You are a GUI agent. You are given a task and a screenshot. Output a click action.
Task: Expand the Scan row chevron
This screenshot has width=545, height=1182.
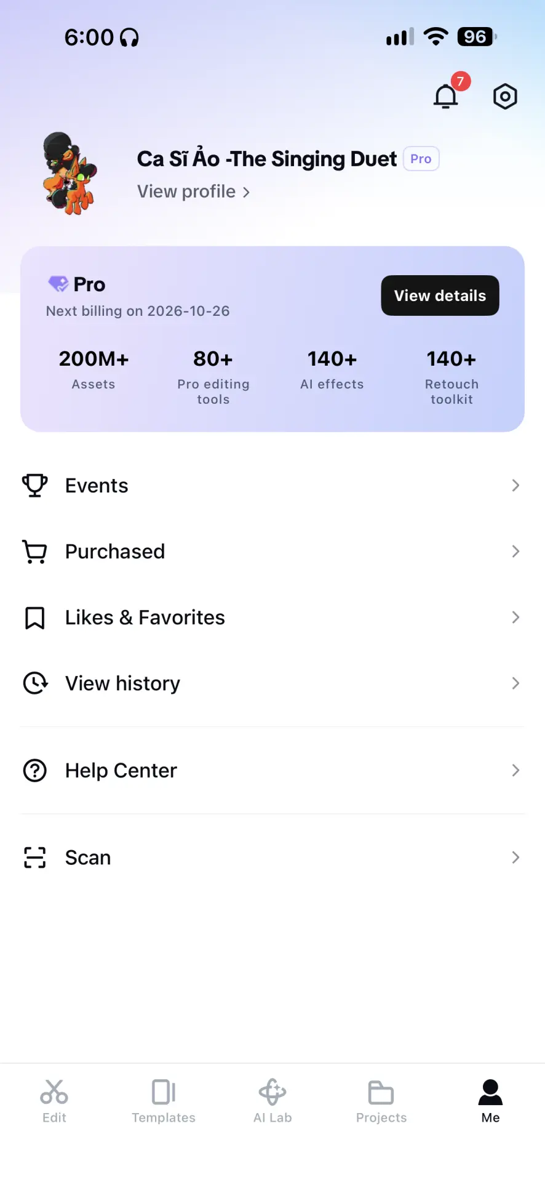515,858
